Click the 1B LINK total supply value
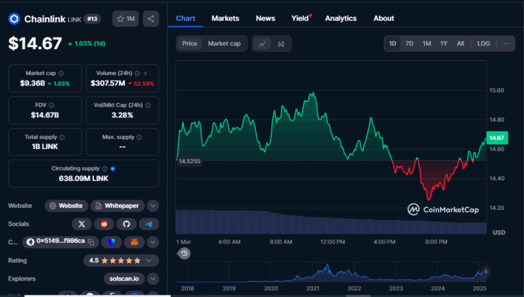 point(45,147)
